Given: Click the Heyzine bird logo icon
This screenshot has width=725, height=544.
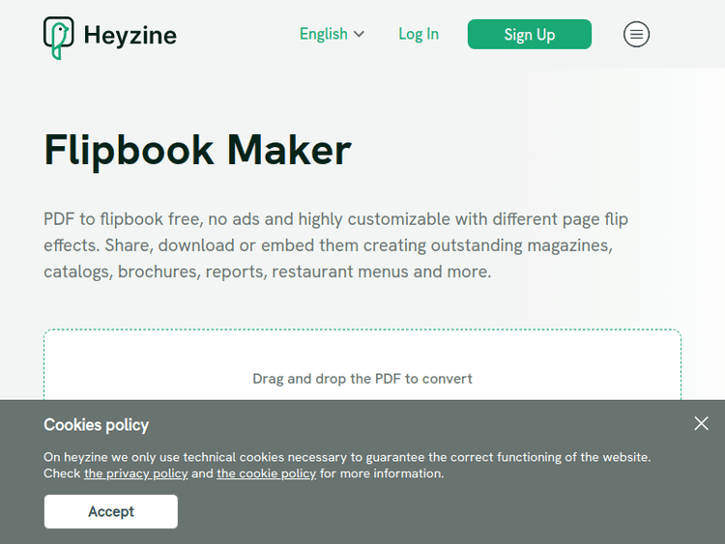Looking at the screenshot, I should (59, 38).
